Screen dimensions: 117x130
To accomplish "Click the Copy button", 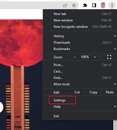I will [x=94, y=92].
